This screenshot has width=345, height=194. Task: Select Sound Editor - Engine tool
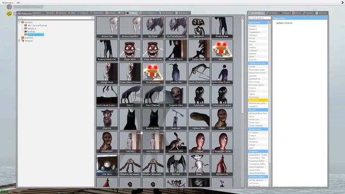[258, 155]
